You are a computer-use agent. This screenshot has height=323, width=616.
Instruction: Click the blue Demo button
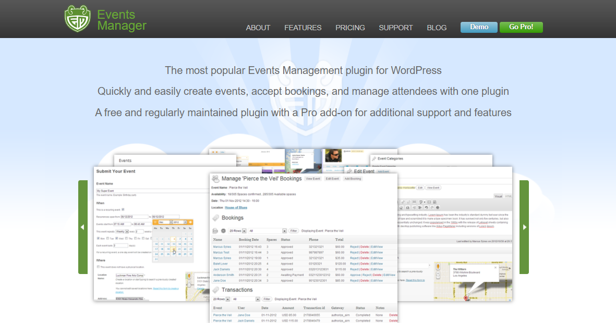(x=479, y=27)
